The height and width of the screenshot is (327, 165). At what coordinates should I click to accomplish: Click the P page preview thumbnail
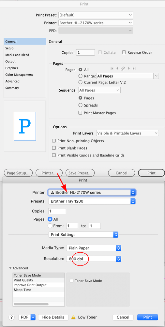click(25, 126)
